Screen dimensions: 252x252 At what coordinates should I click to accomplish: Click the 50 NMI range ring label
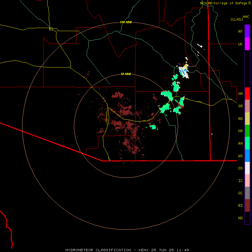[126, 74]
